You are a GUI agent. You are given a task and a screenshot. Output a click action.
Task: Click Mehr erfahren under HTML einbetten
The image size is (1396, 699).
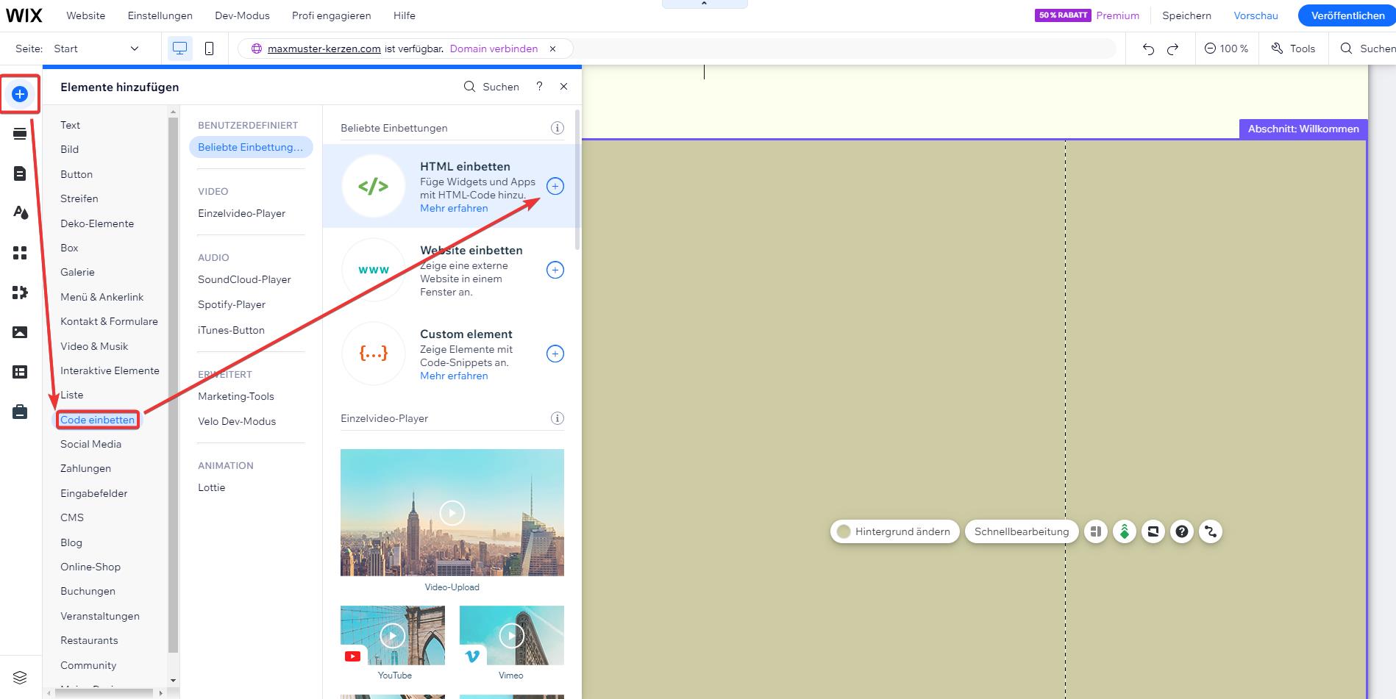point(454,208)
